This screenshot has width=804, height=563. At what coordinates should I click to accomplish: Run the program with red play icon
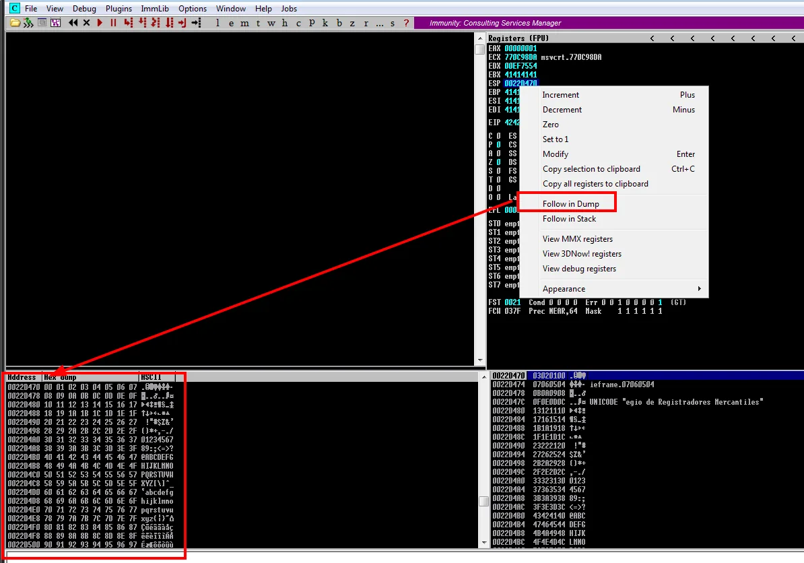[x=100, y=23]
